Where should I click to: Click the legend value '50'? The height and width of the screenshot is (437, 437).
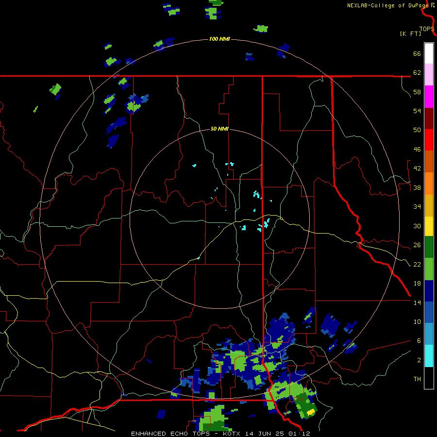[417, 130]
